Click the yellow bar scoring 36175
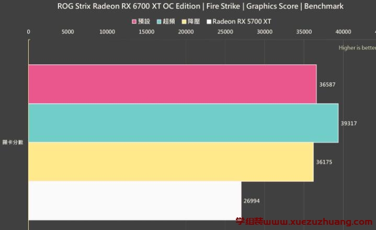 (x=171, y=162)
